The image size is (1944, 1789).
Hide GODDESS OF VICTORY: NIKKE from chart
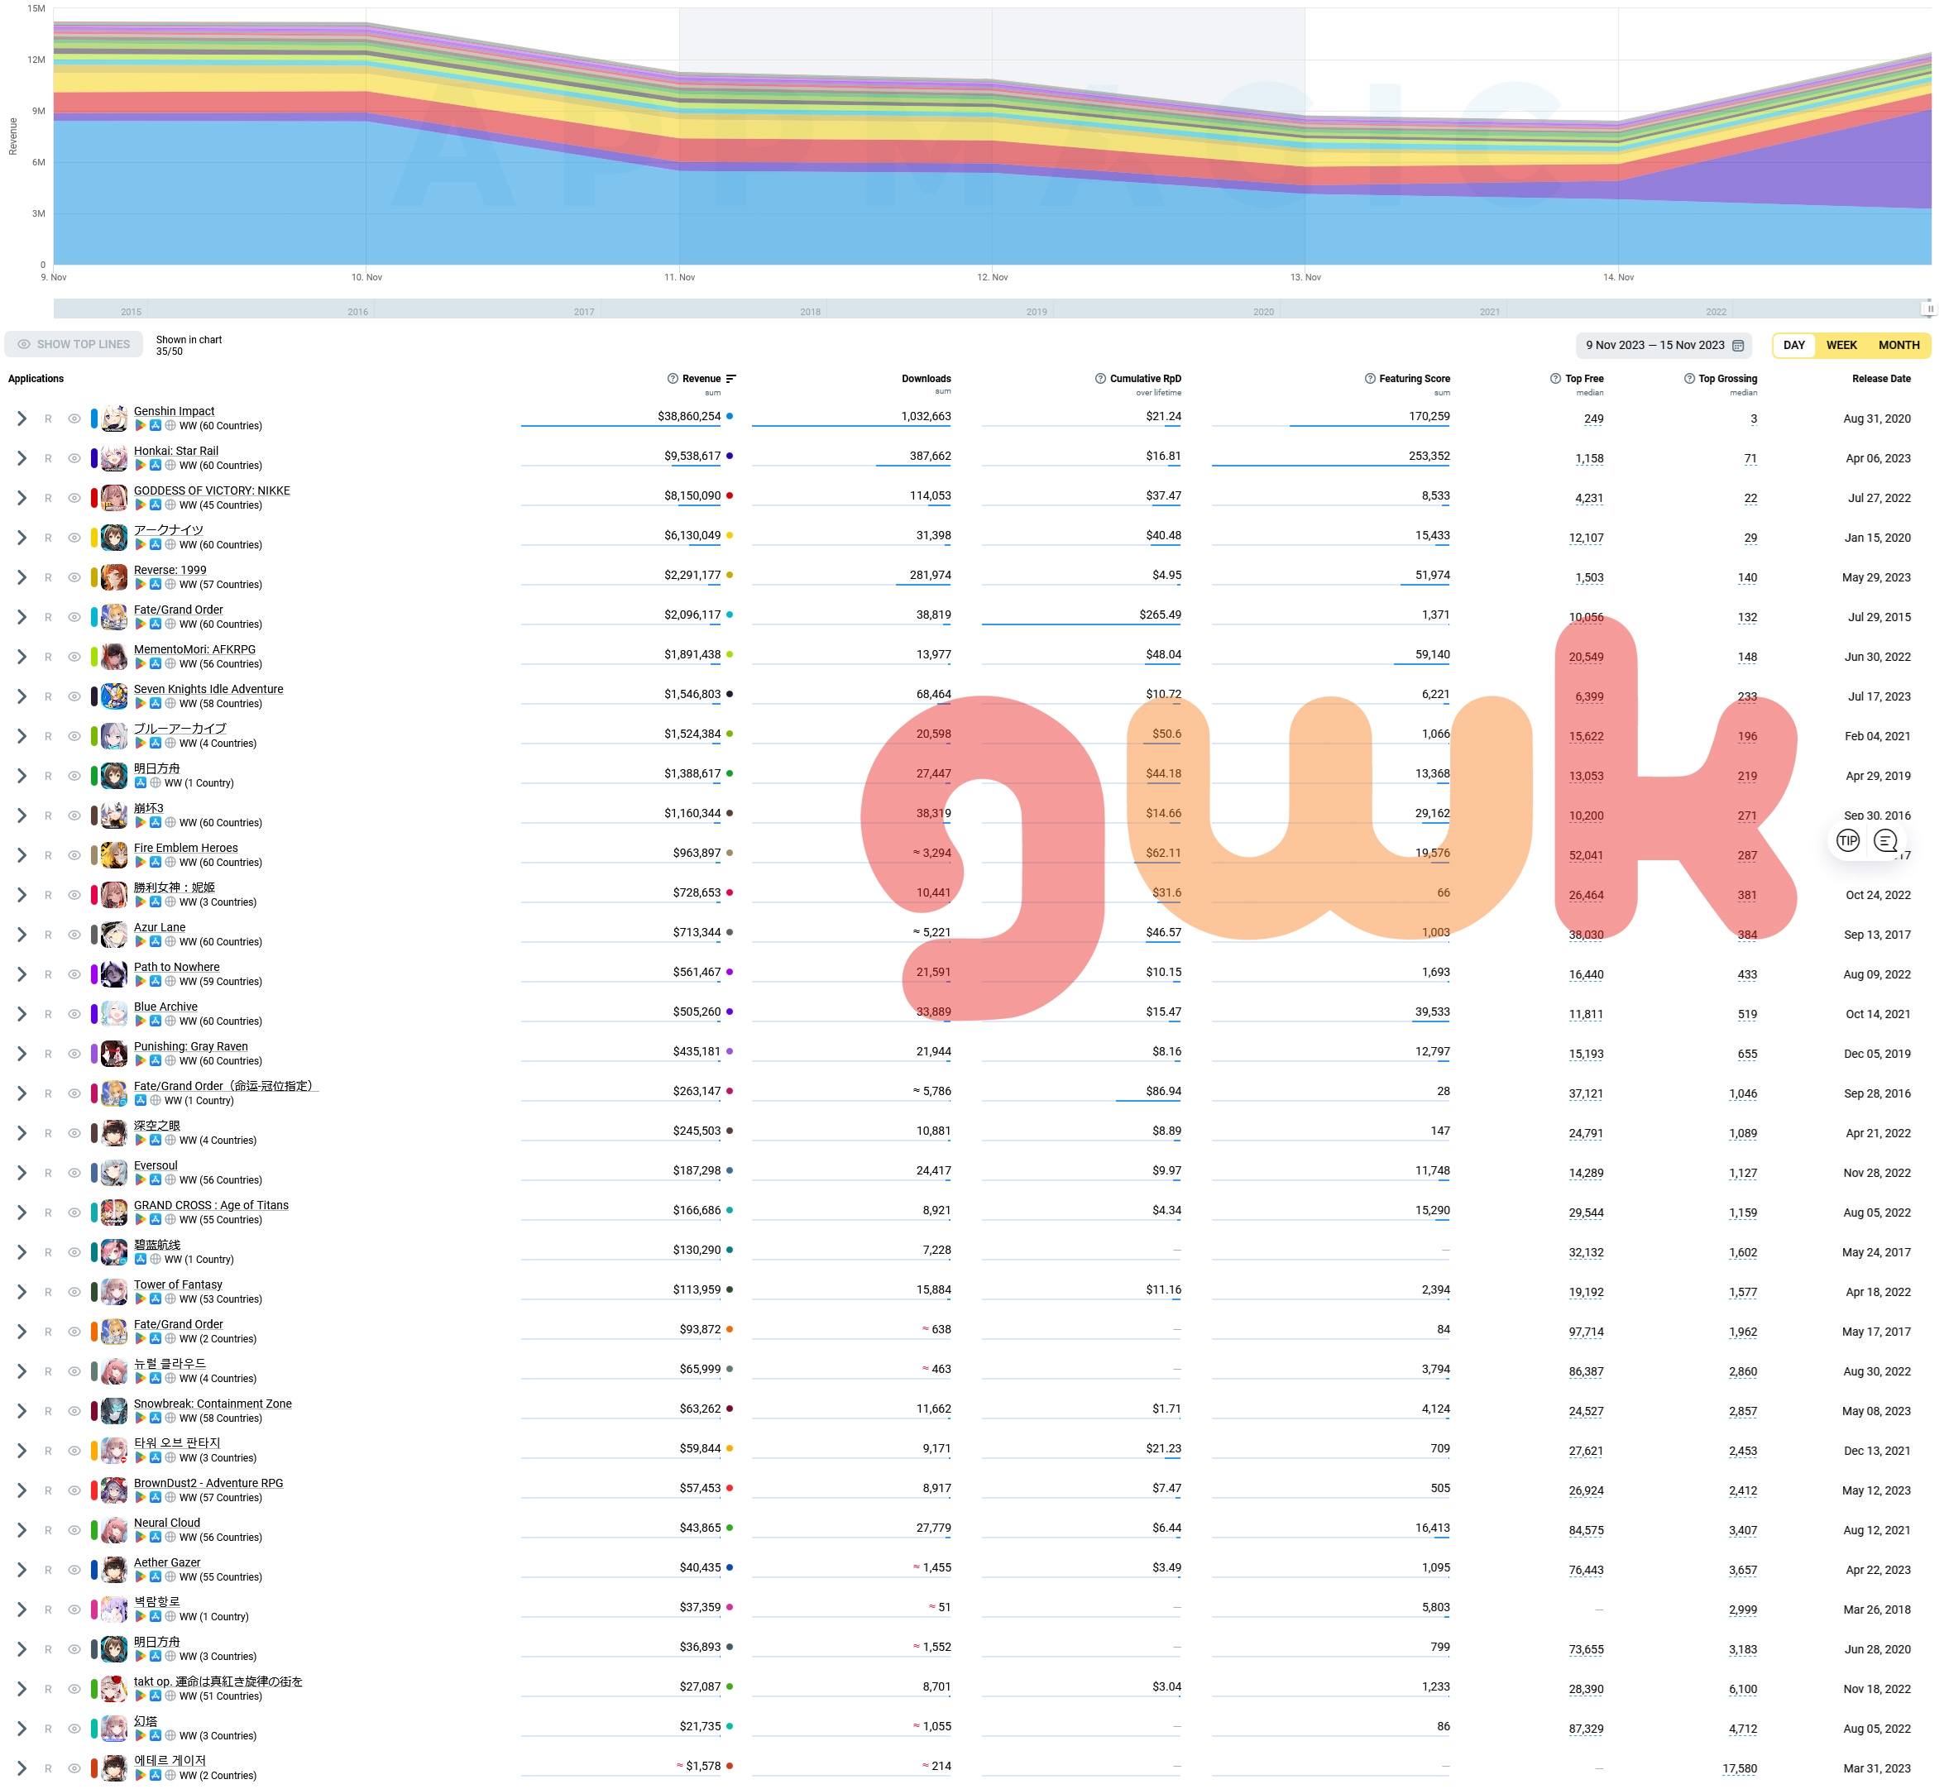tap(74, 498)
